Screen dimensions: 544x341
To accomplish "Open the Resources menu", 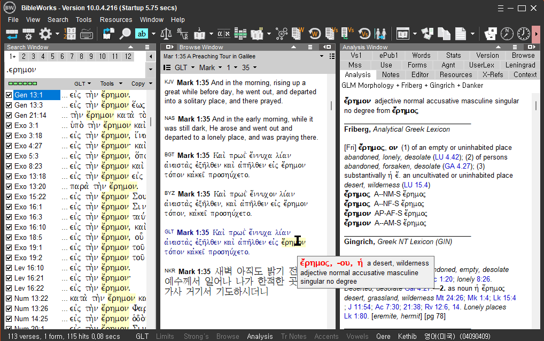I will coord(116,19).
